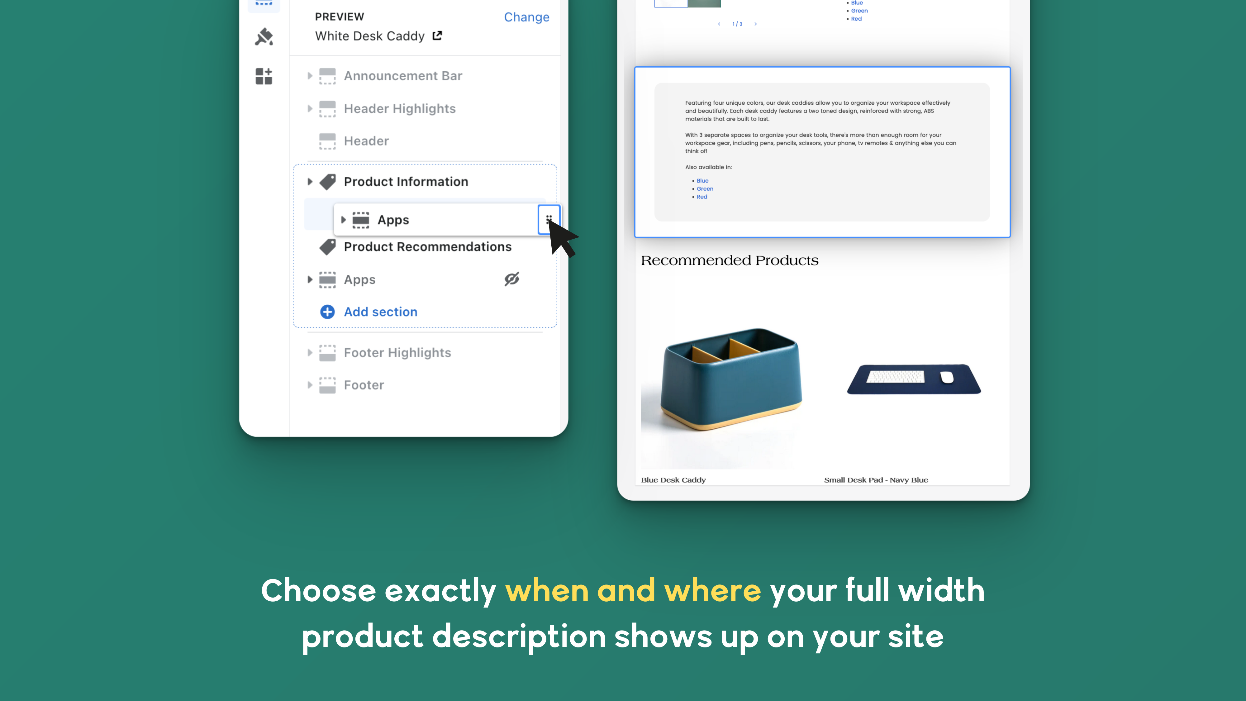Expand the Footer section

click(x=310, y=385)
